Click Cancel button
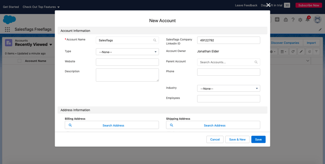325x164 pixels. pyautogui.click(x=215, y=140)
